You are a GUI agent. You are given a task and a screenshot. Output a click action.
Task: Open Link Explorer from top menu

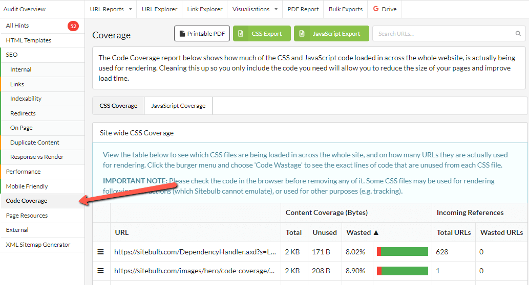pyautogui.click(x=205, y=9)
